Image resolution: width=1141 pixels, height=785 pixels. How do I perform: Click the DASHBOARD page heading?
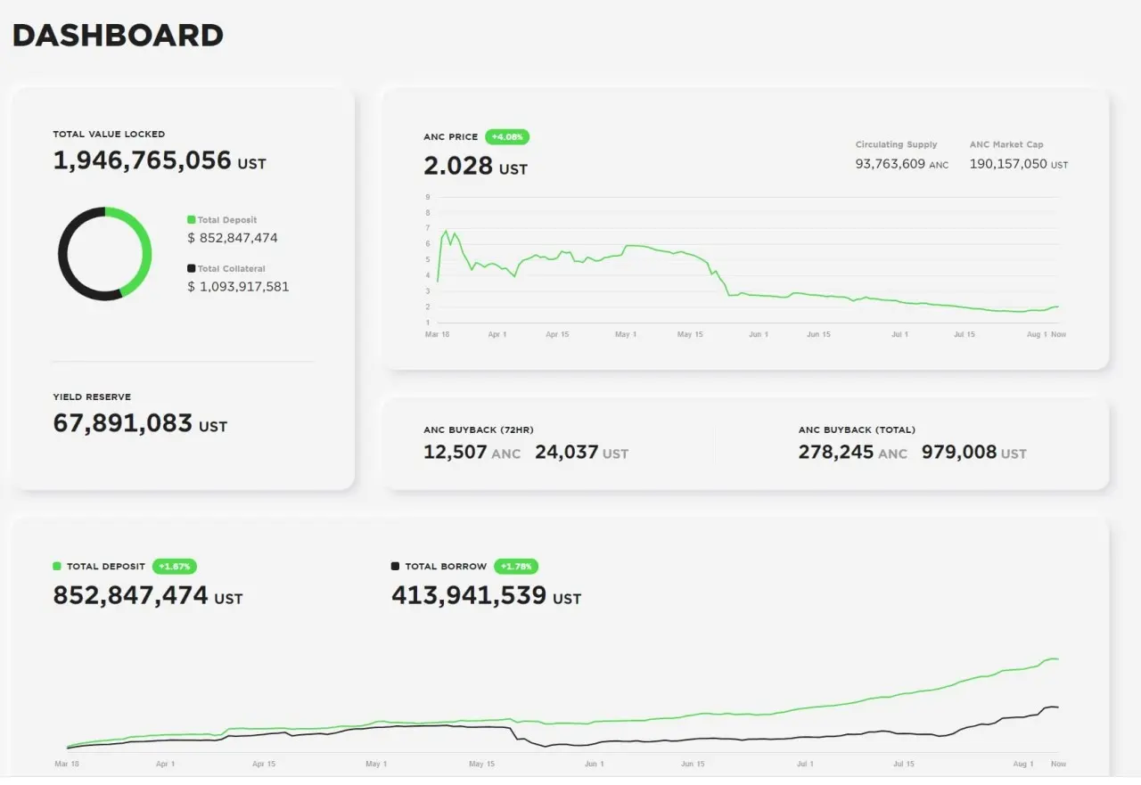[x=118, y=36]
